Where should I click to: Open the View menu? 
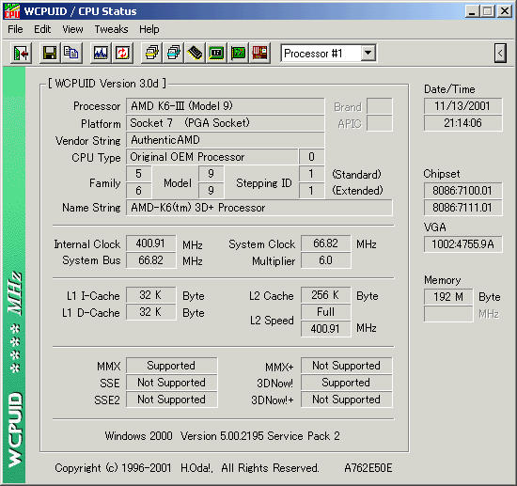(x=73, y=29)
